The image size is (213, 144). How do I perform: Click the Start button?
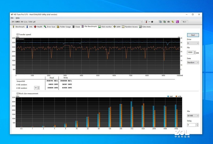pos(193,35)
